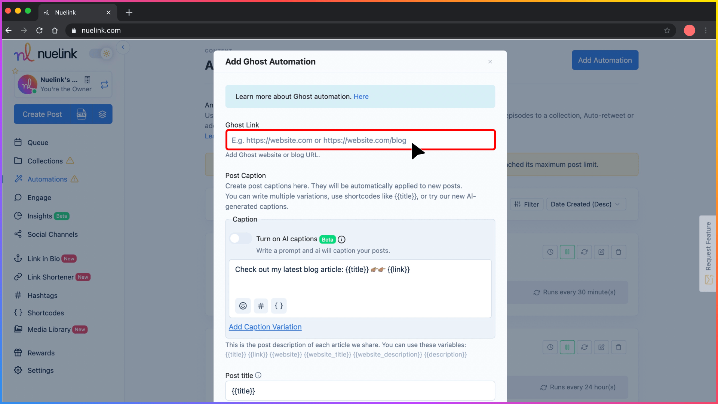This screenshot has height=404, width=718.
Task: Open Settings in the sidebar
Action: click(40, 370)
